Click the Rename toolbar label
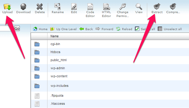Screen dimensions: 189x108 (x=58, y=12)
